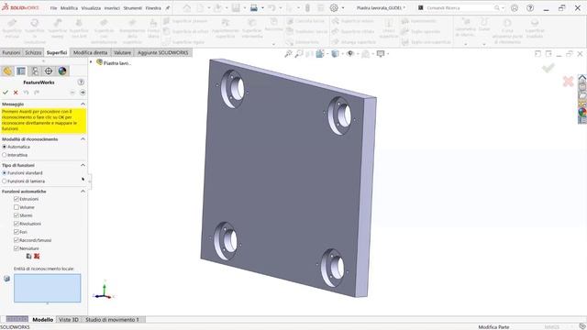Open the Options gear icon

tap(334, 8)
